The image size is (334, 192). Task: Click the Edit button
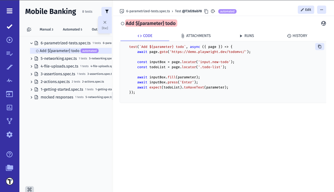pyautogui.click(x=306, y=9)
